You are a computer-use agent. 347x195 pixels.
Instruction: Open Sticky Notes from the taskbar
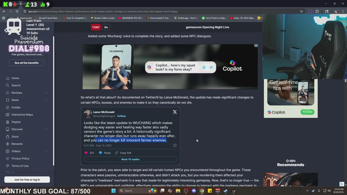click(210, 191)
